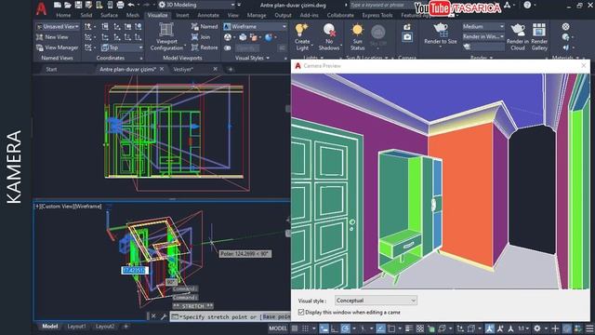Click the New file icon in quick access toolbar
This screenshot has width=595, height=335.
tap(58, 5)
